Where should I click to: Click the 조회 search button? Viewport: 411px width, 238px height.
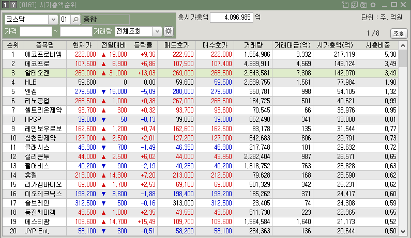(399, 34)
